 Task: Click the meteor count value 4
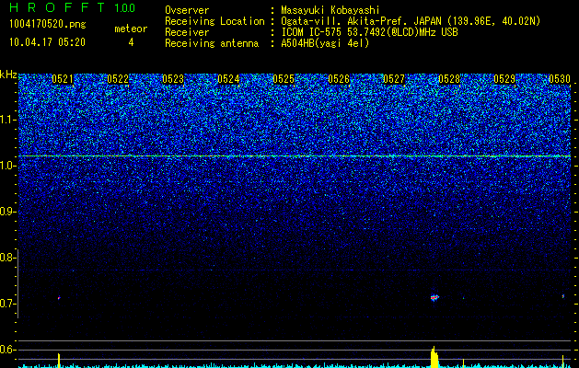point(131,42)
